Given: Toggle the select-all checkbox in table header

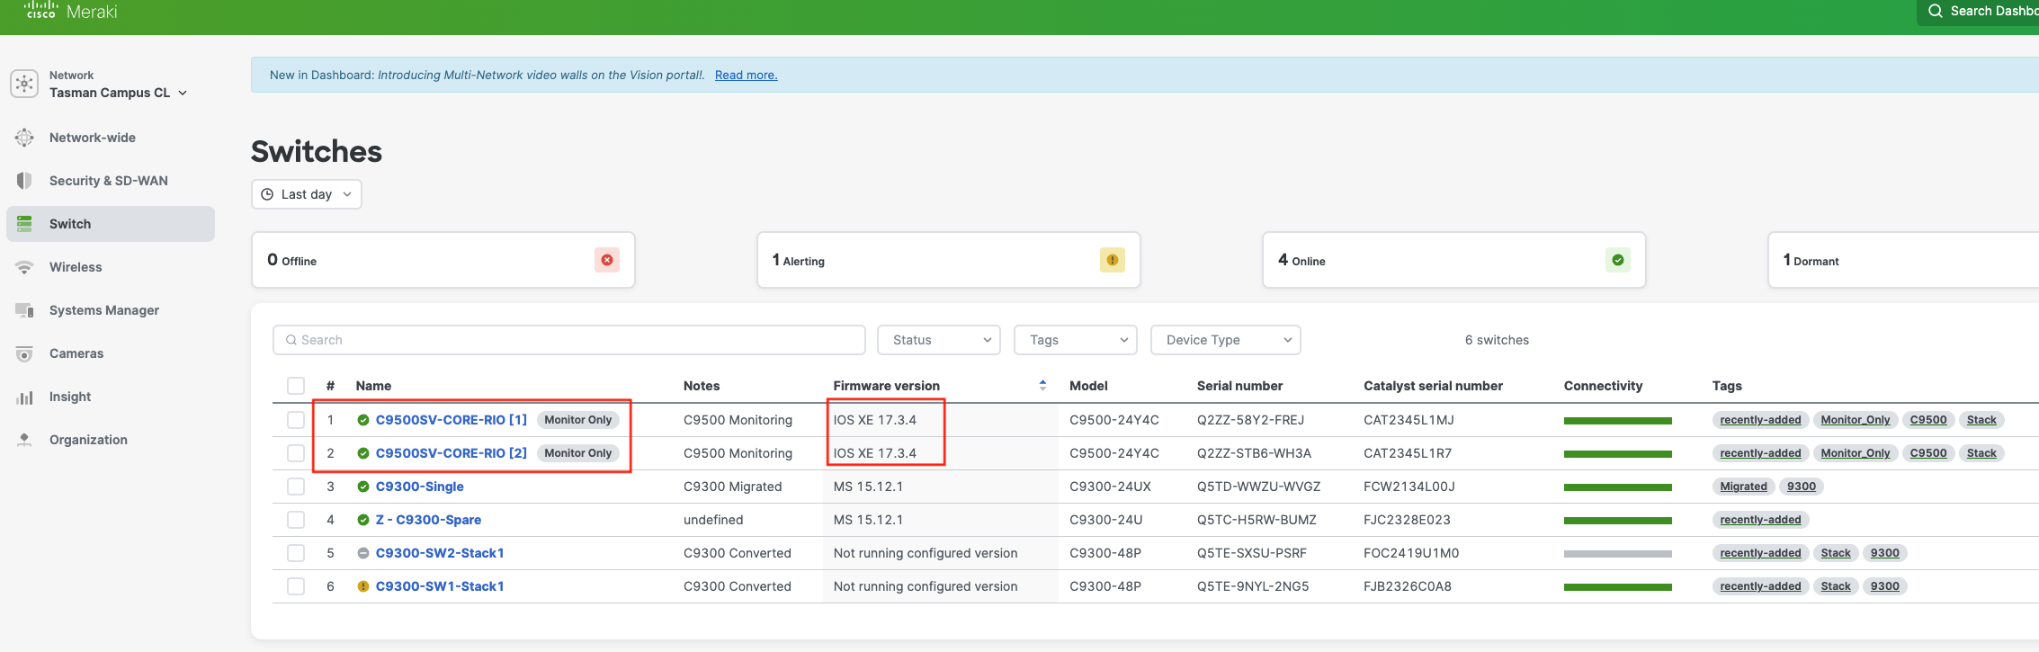Looking at the screenshot, I should coord(296,386).
